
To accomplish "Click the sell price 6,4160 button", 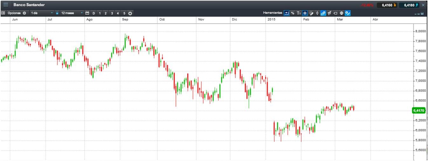I will click(x=387, y=5).
